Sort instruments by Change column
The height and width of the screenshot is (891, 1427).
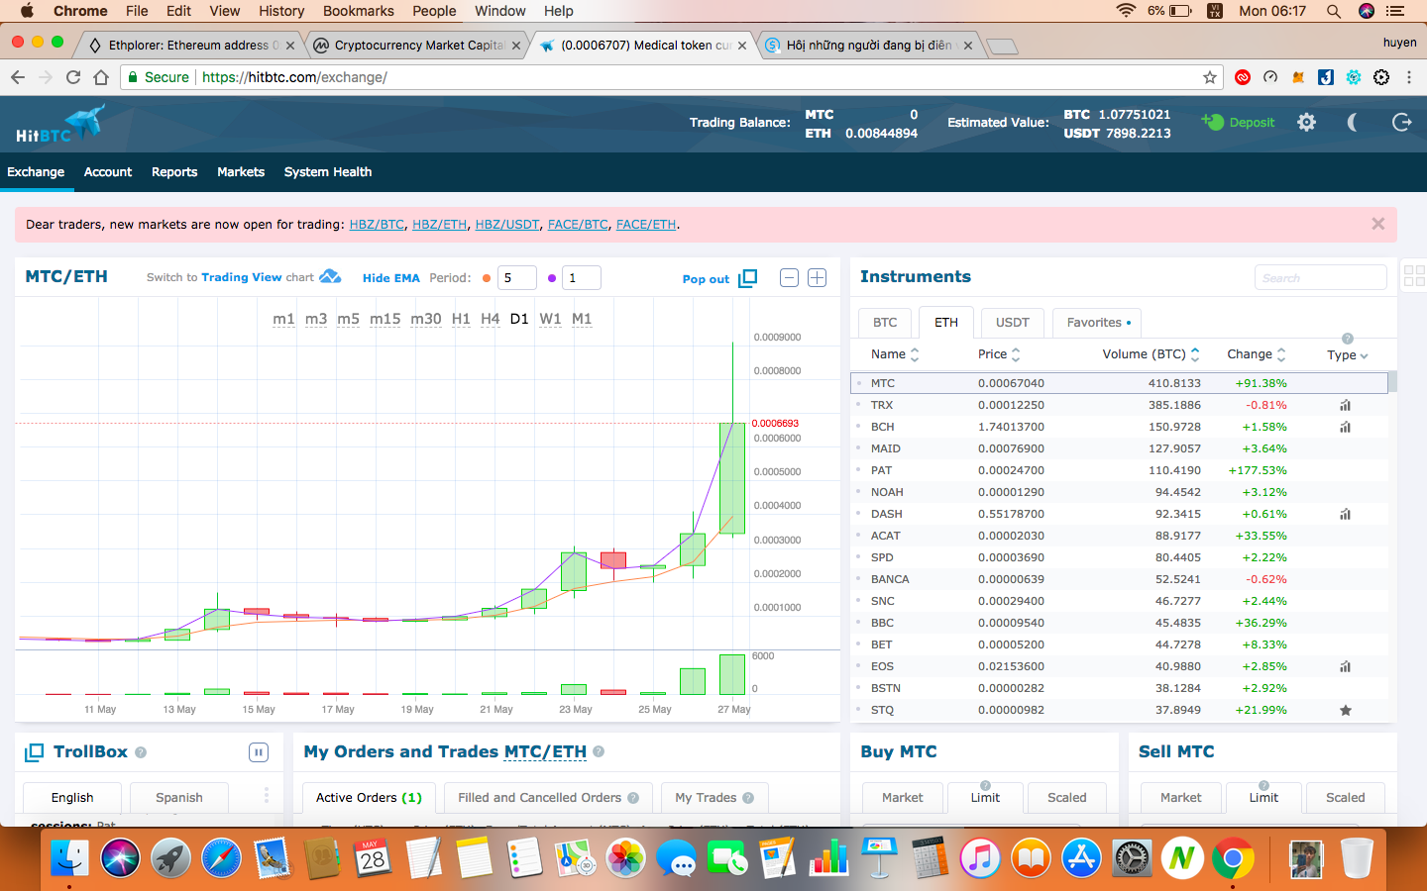1256,354
